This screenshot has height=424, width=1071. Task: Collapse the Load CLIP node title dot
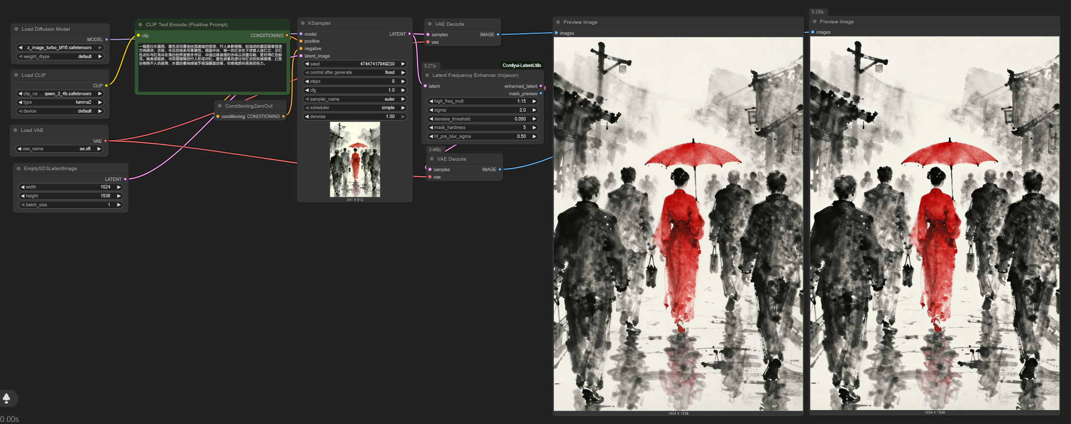tap(16, 75)
